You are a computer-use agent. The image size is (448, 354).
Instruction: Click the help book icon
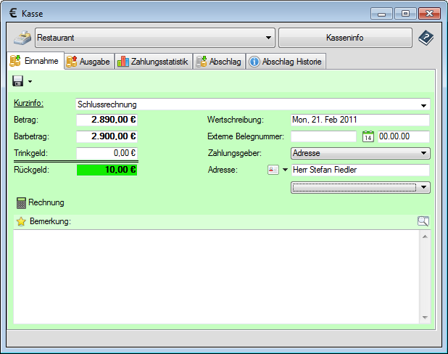[x=426, y=37]
